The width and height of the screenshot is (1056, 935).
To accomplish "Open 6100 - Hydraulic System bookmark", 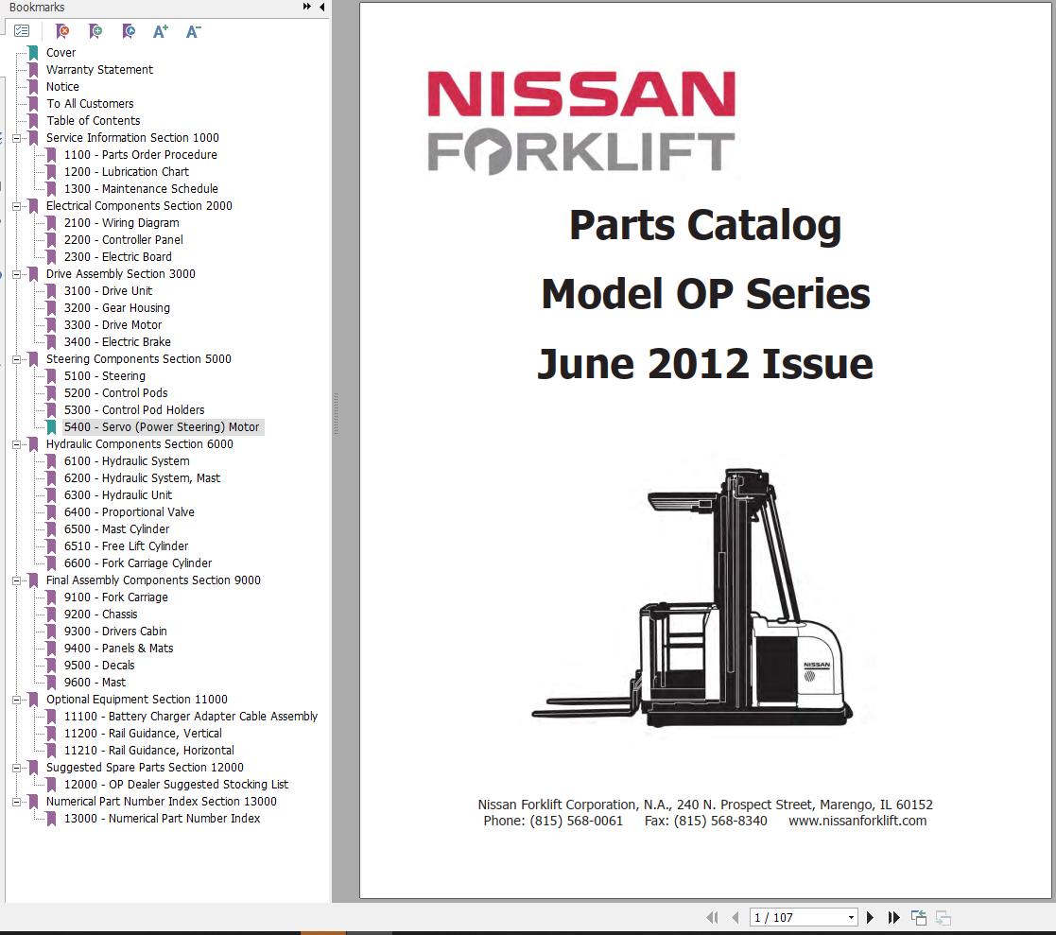I will point(127,460).
